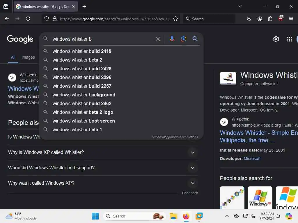
Task: Select suggestion windows whistler build 2257
Action: (121, 86)
